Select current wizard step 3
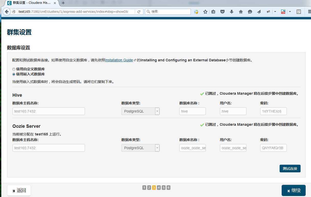 click(154, 188)
